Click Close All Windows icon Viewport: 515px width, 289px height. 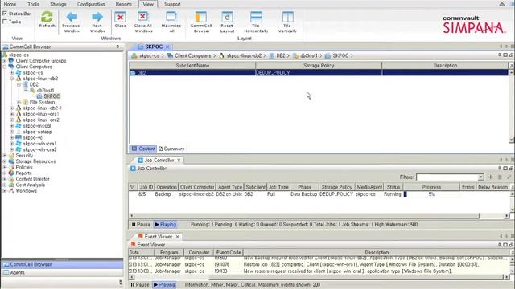coord(143,17)
